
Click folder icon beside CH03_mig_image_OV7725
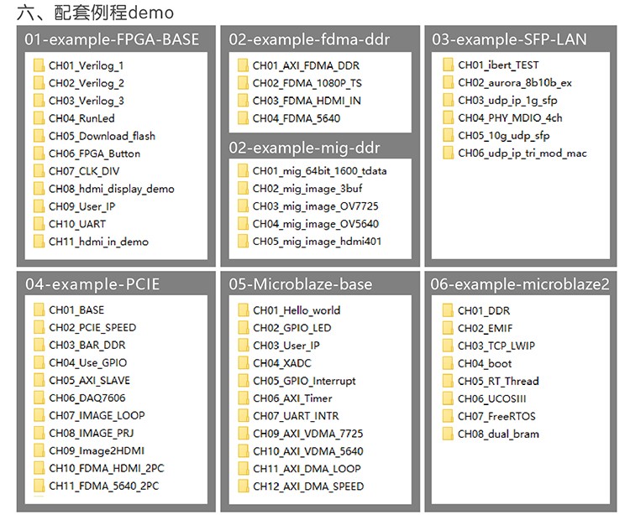coord(243,206)
